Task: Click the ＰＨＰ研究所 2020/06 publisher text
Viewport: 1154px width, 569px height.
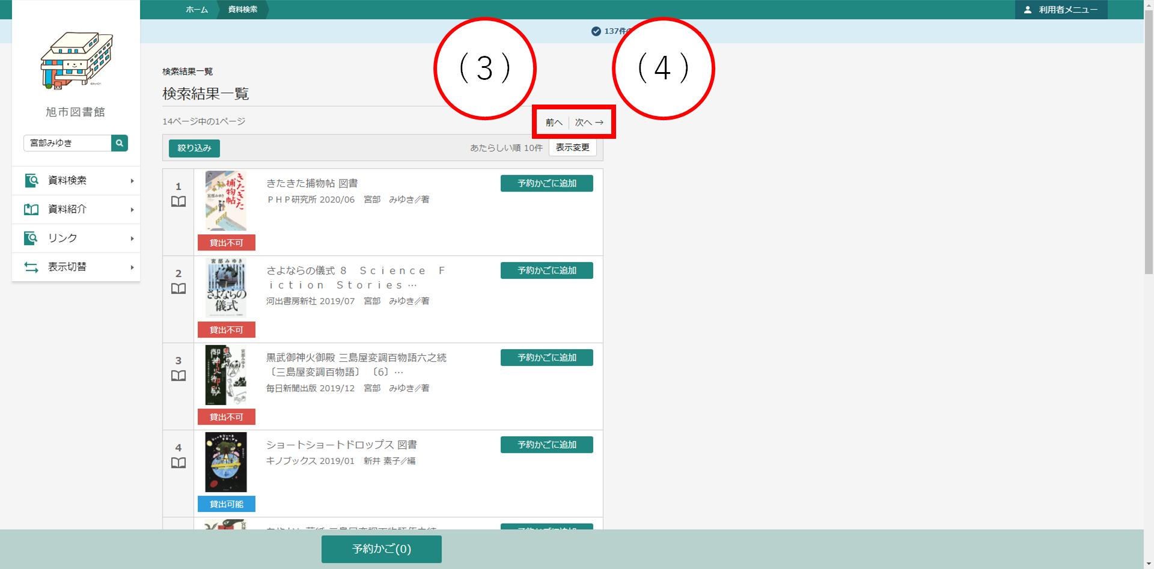Action: click(311, 199)
